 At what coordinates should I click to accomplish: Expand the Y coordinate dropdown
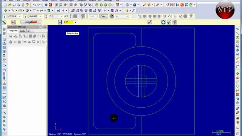[40, 16]
